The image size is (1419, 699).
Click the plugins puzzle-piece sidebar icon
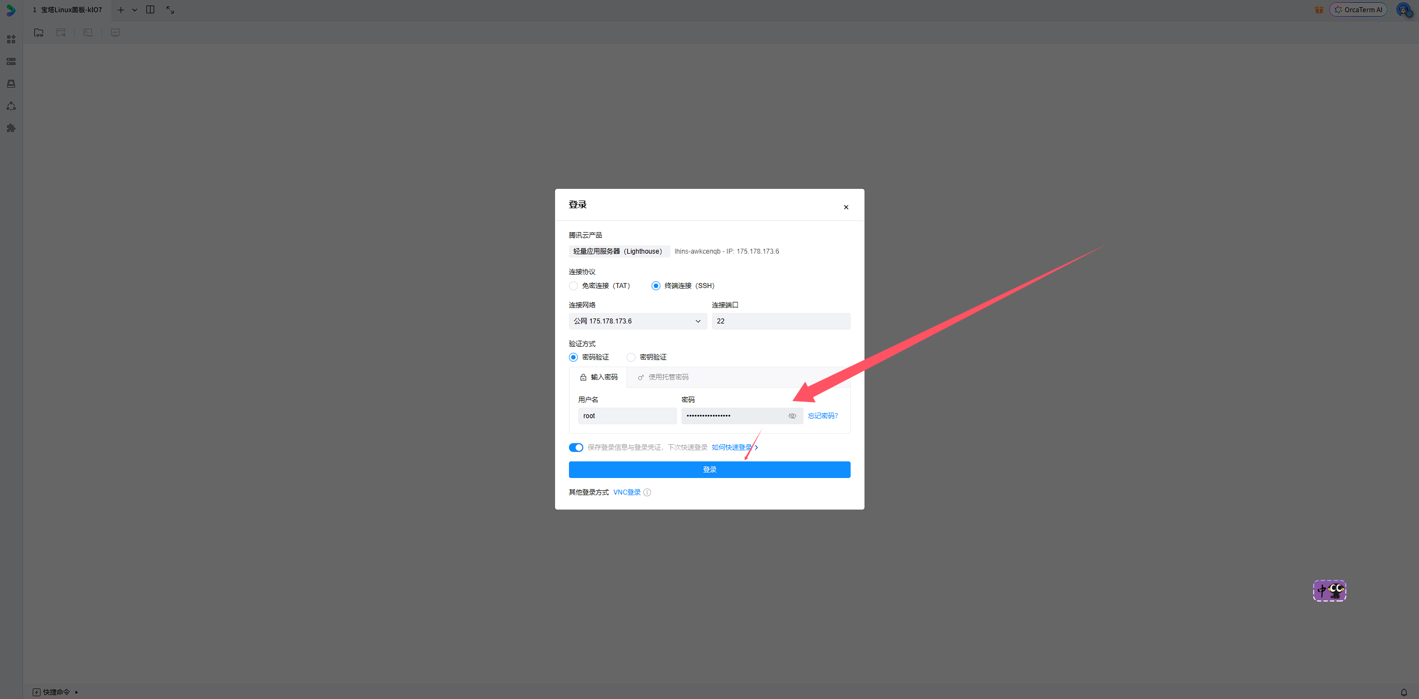pyautogui.click(x=11, y=128)
